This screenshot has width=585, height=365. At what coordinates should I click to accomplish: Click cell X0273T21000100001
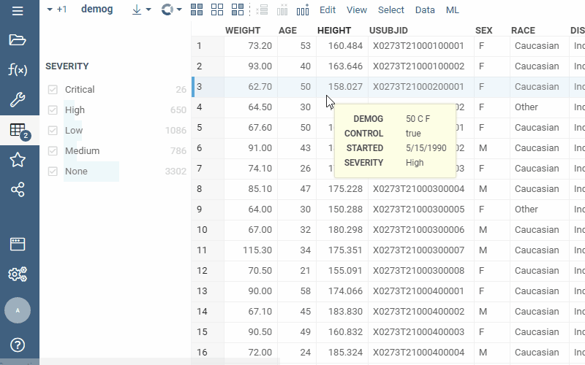point(421,46)
